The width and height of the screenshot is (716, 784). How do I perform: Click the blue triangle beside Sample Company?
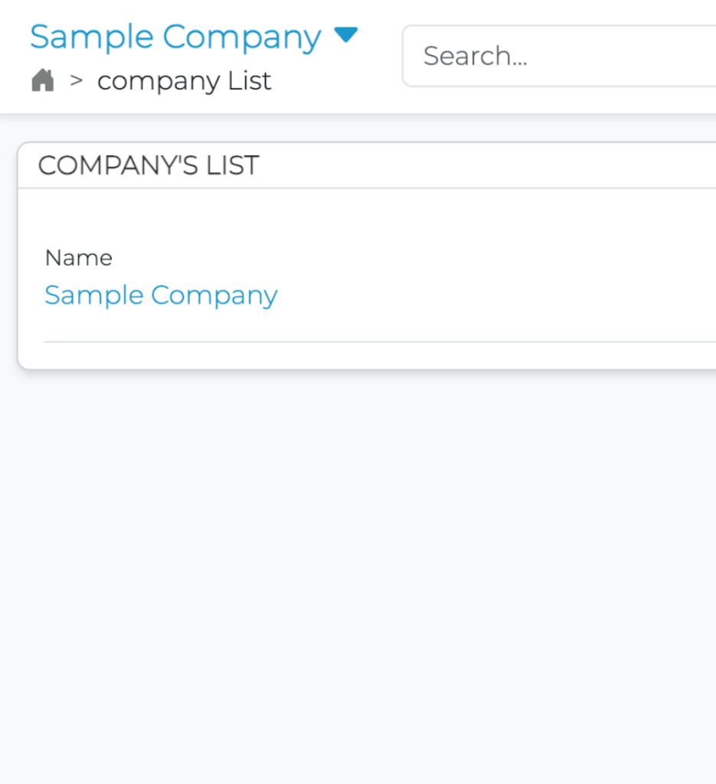point(346,35)
